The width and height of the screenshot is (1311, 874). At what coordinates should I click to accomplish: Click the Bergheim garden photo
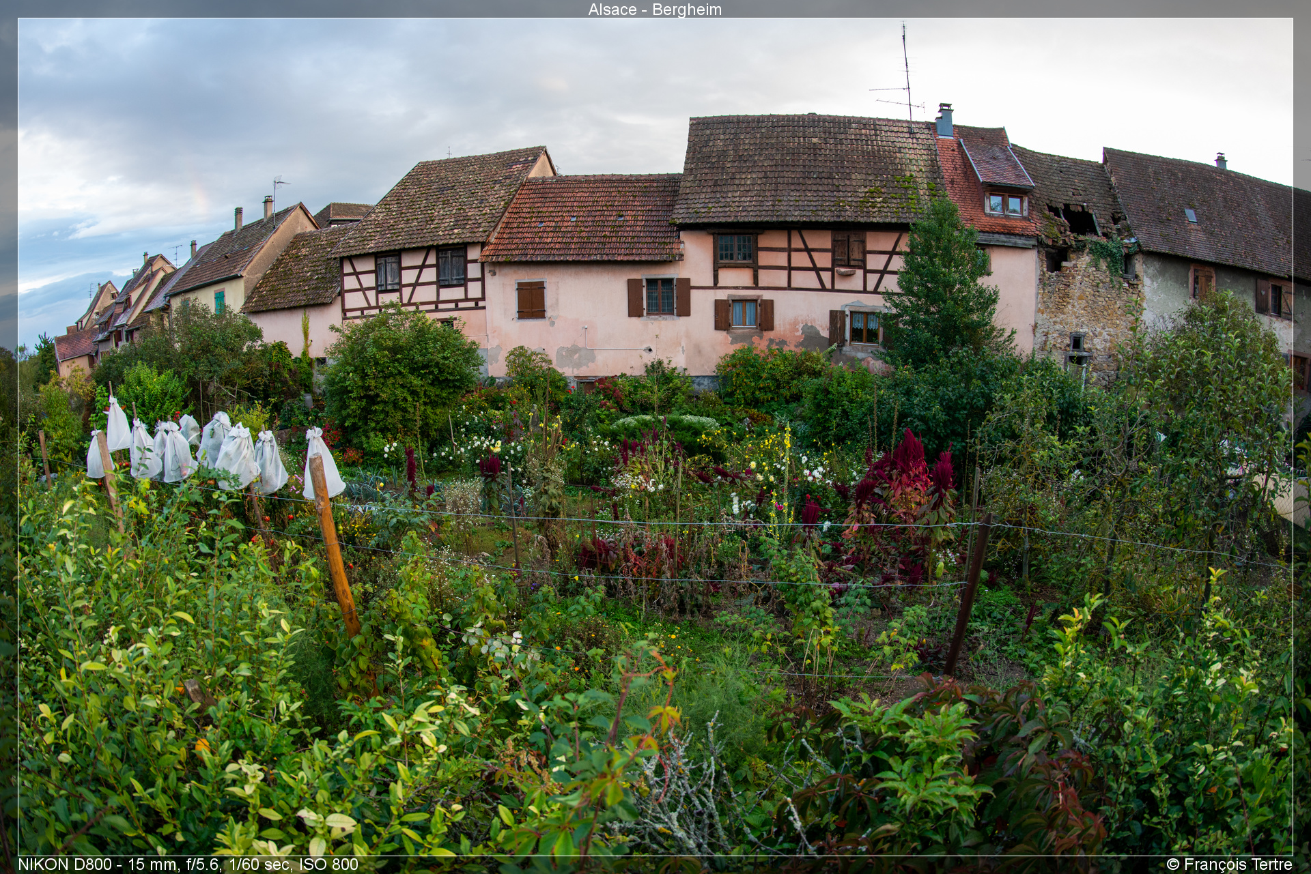[655, 437]
